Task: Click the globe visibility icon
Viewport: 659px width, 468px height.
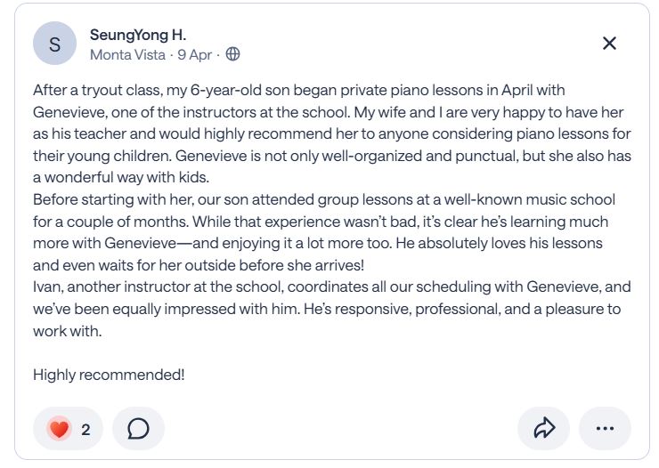Action: click(x=232, y=54)
